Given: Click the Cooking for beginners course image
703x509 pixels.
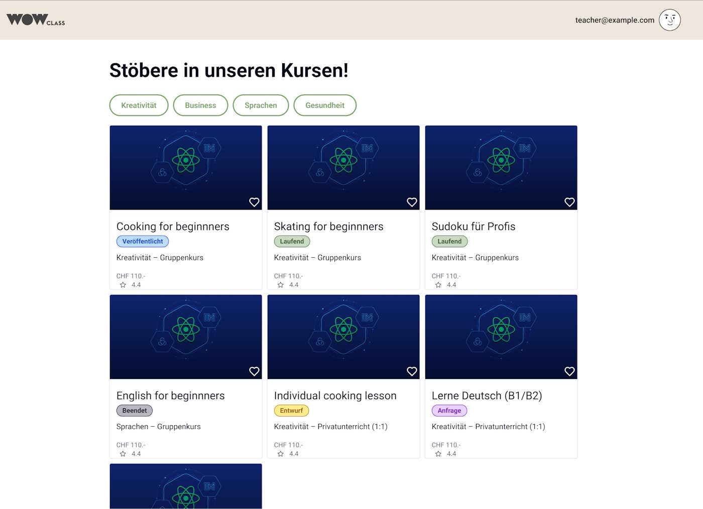Looking at the screenshot, I should point(186,167).
